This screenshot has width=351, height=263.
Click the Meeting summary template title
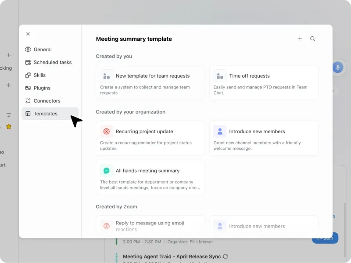pos(134,39)
